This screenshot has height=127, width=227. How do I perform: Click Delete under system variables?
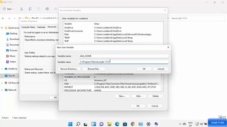(155, 96)
